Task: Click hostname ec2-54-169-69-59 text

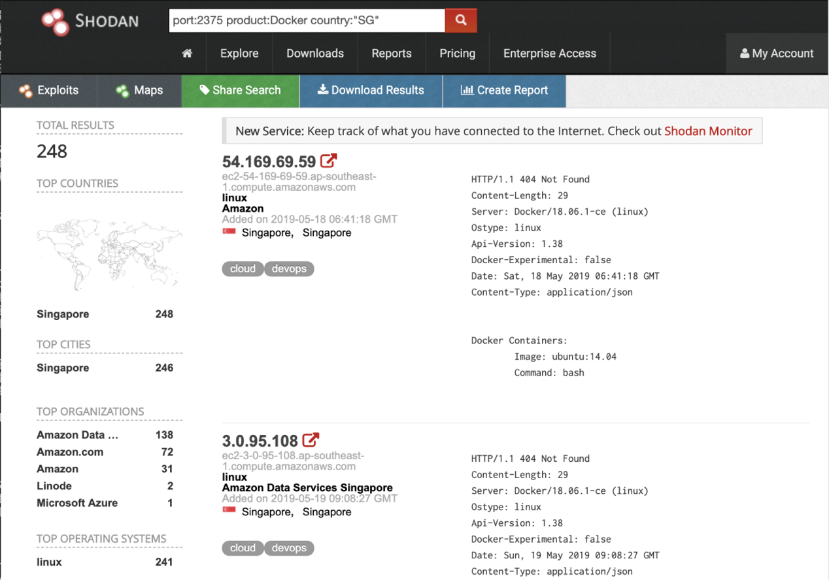Action: (x=299, y=182)
